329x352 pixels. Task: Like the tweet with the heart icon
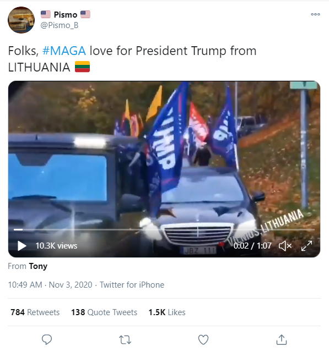click(x=203, y=340)
